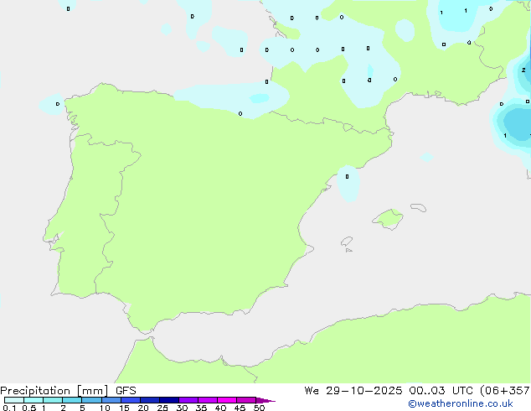This screenshot has height=411, width=531.
Task: Select the purple arrow above 50 on the legend
Action: (x=265, y=400)
